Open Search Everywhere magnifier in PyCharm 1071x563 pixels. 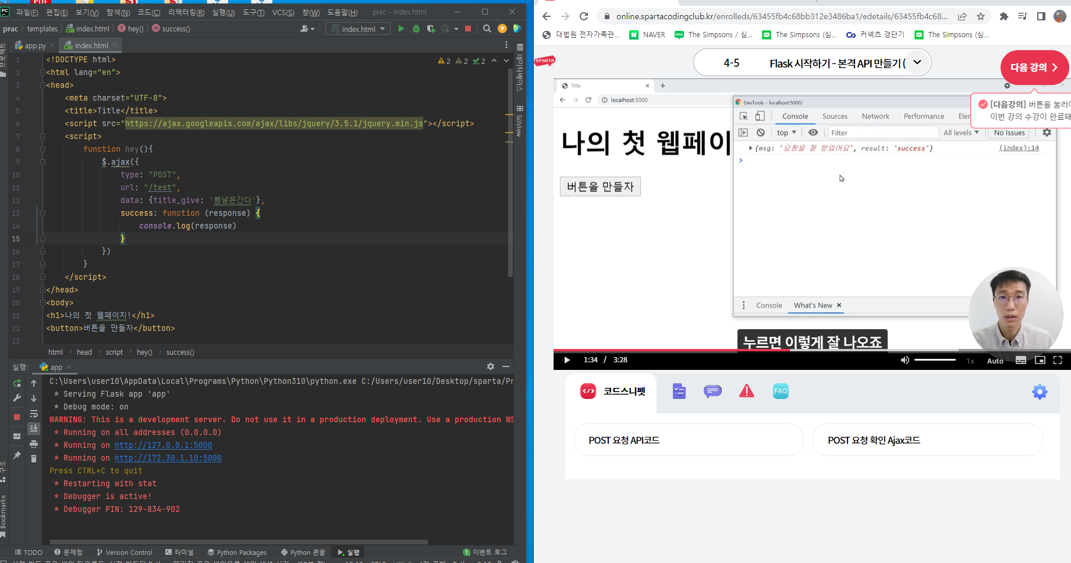pos(487,28)
